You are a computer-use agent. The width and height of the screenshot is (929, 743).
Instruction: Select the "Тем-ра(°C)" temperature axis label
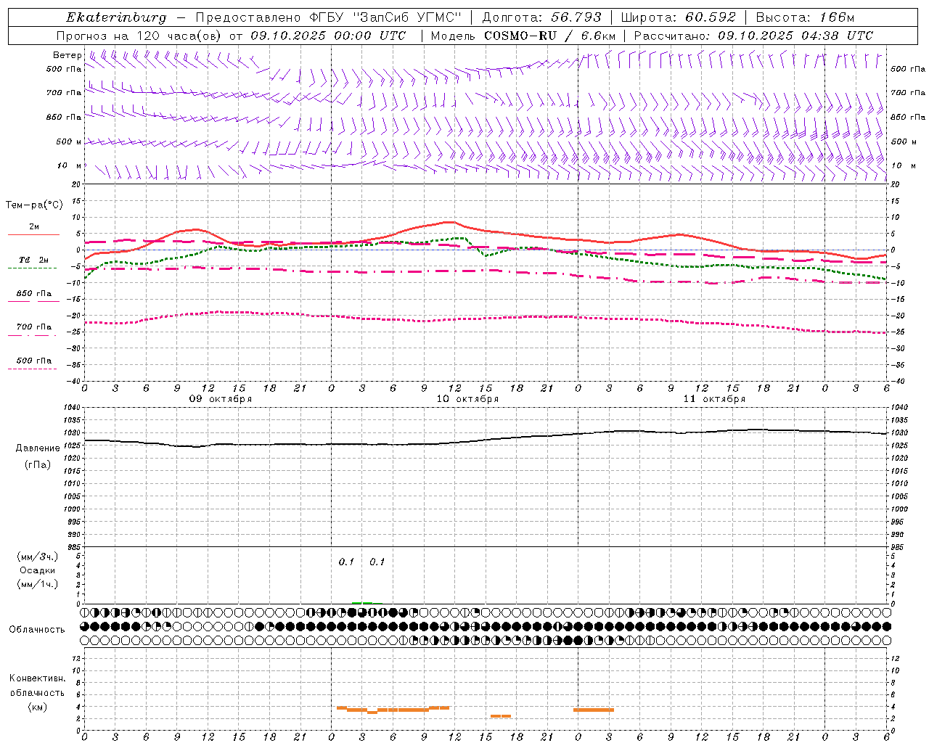click(34, 205)
